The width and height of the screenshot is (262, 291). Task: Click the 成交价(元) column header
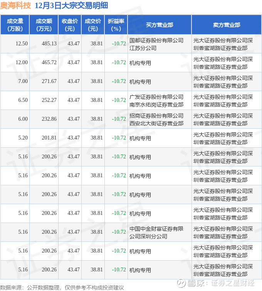93,25
